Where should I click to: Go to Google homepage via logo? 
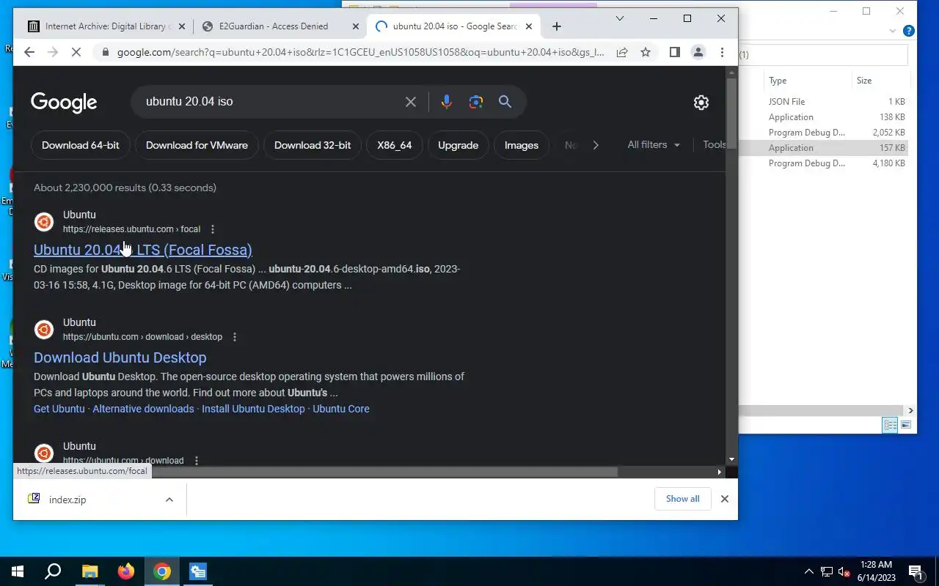pyautogui.click(x=64, y=103)
